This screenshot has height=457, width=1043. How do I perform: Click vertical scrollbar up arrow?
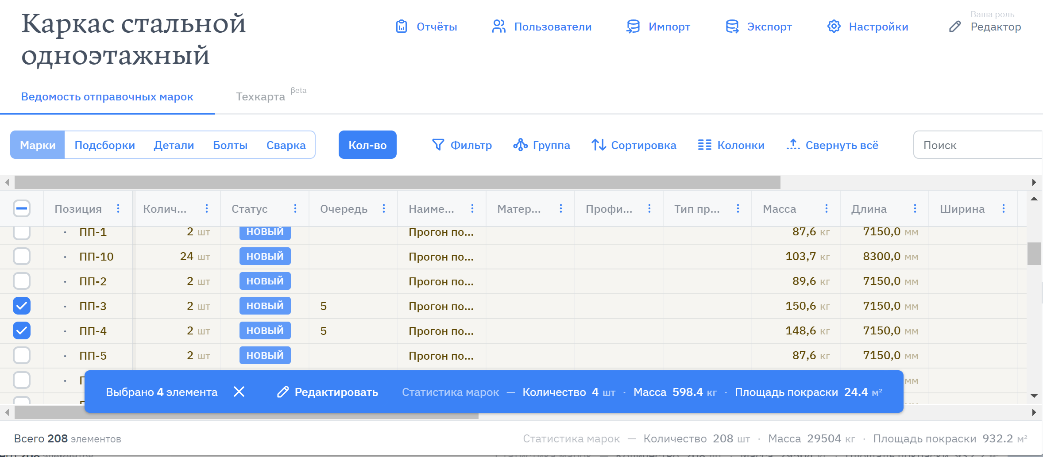coord(1034,199)
